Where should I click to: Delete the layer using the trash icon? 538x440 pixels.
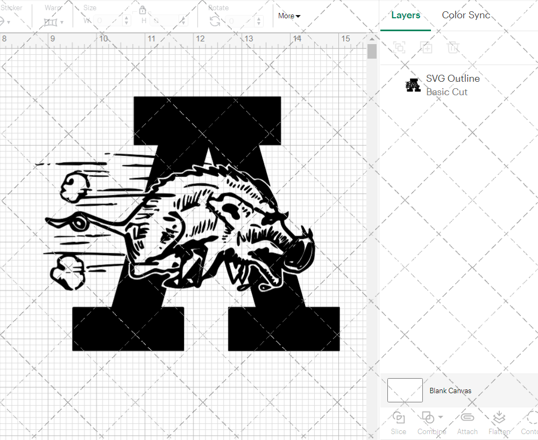[454, 47]
